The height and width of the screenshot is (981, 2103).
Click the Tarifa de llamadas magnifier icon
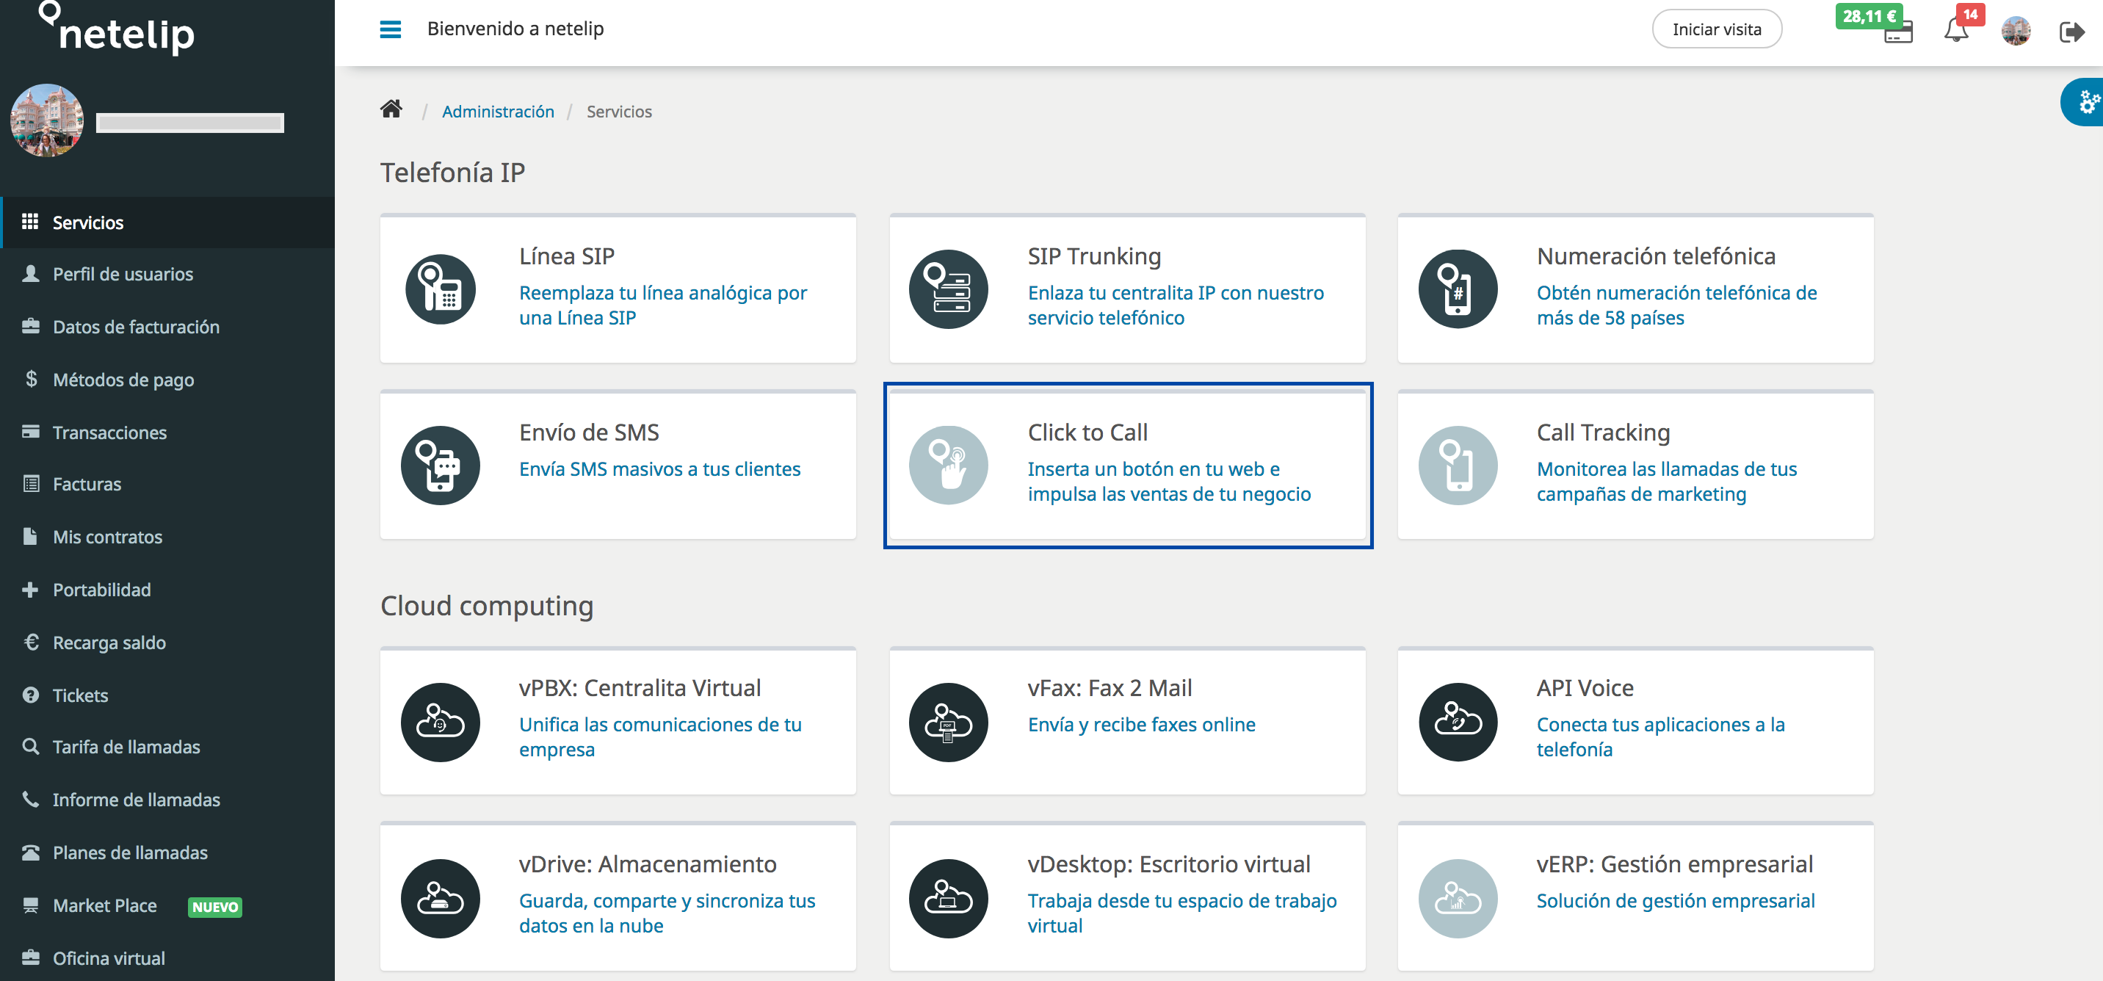click(30, 746)
